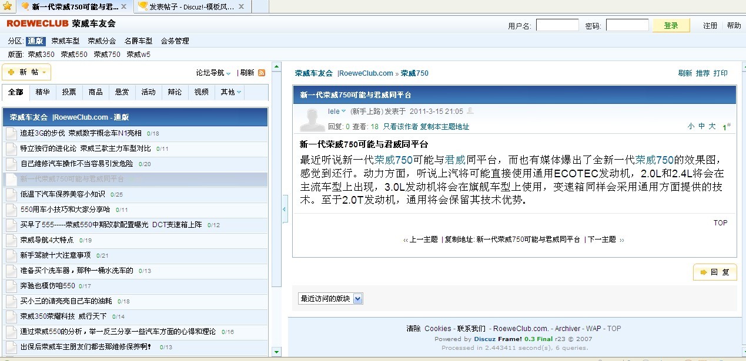Click the thread icon beside 买小三的请亮亮

coord(11,301)
